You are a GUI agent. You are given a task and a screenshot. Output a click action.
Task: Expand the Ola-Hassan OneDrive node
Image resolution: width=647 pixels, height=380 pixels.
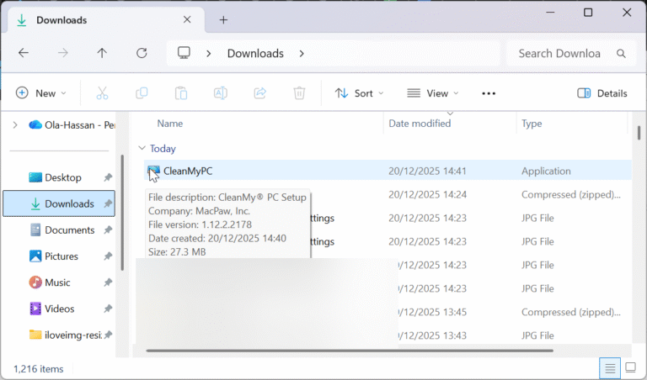[15, 124]
